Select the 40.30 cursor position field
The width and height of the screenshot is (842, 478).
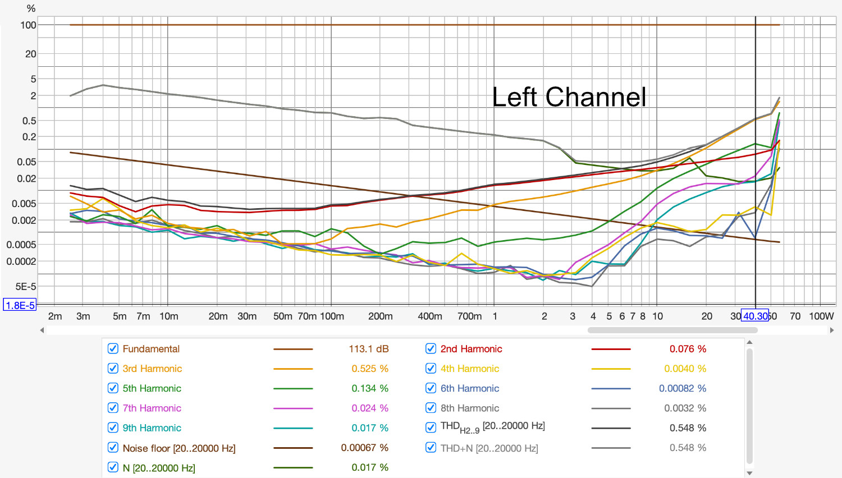coord(754,316)
